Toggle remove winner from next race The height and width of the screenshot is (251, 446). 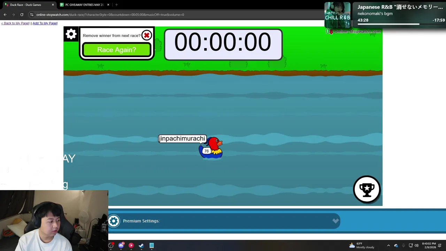[x=147, y=35]
